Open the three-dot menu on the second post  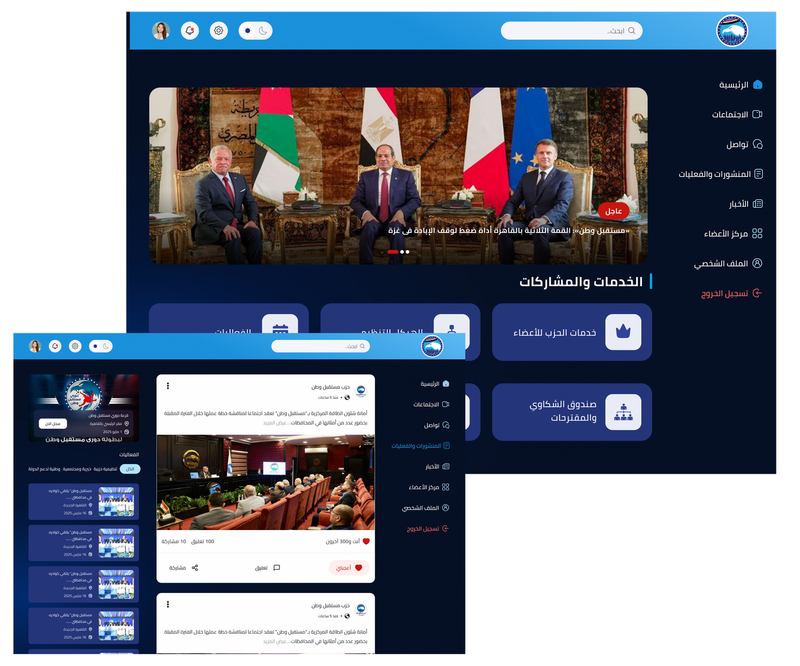[x=168, y=604]
